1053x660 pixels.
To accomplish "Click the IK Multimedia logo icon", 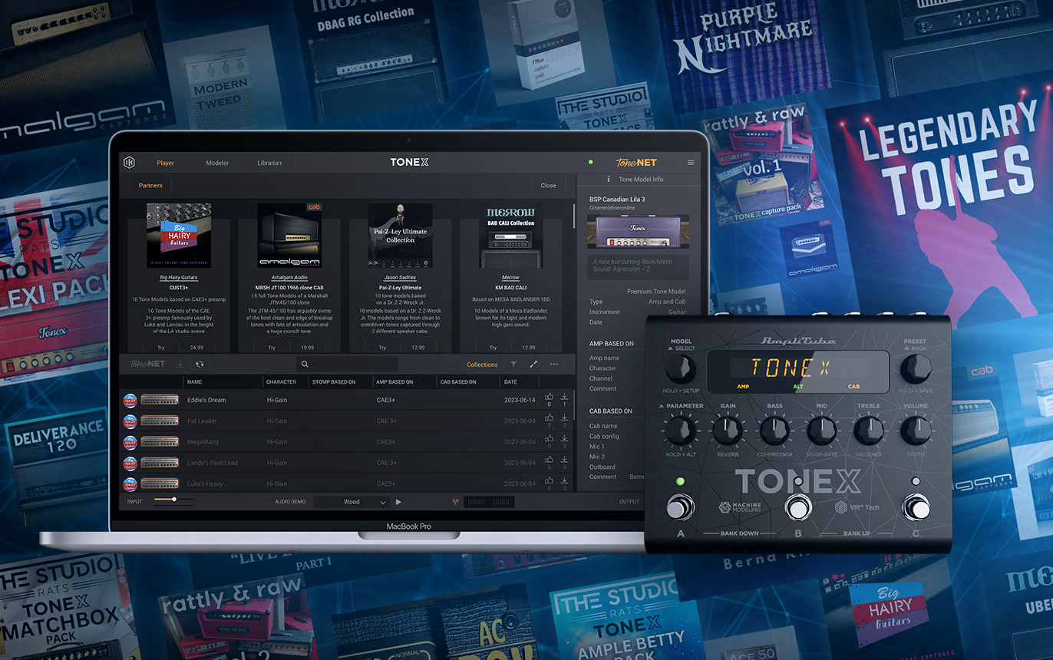I will (x=130, y=163).
